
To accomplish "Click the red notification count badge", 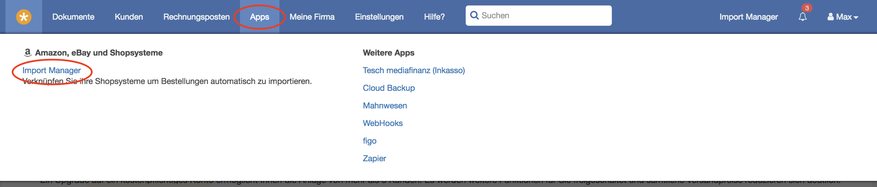I will [807, 8].
